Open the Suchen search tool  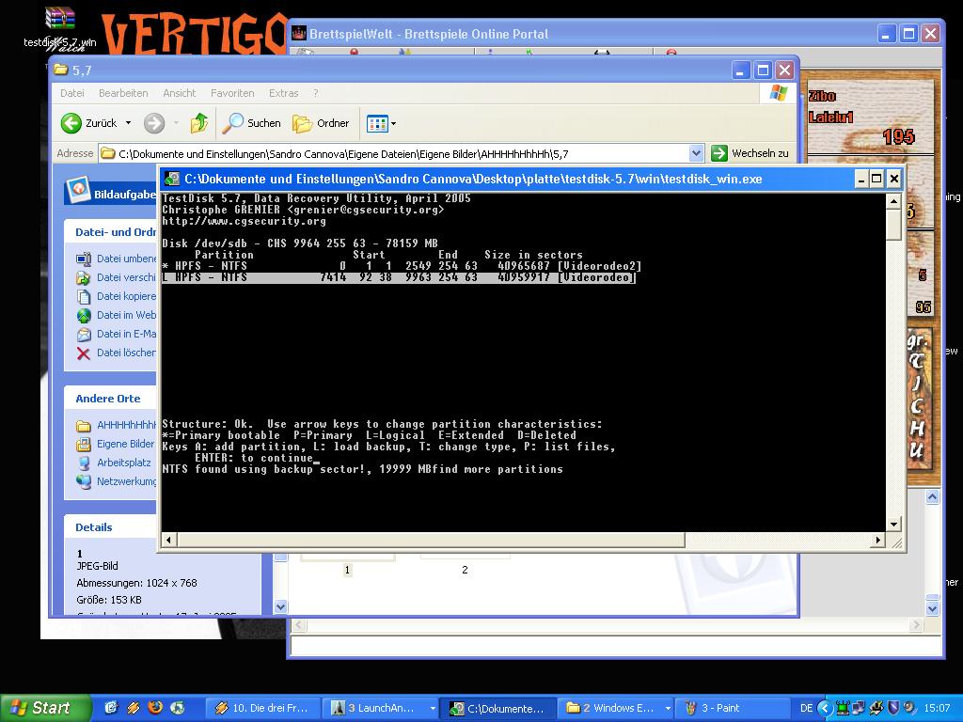tap(251, 123)
